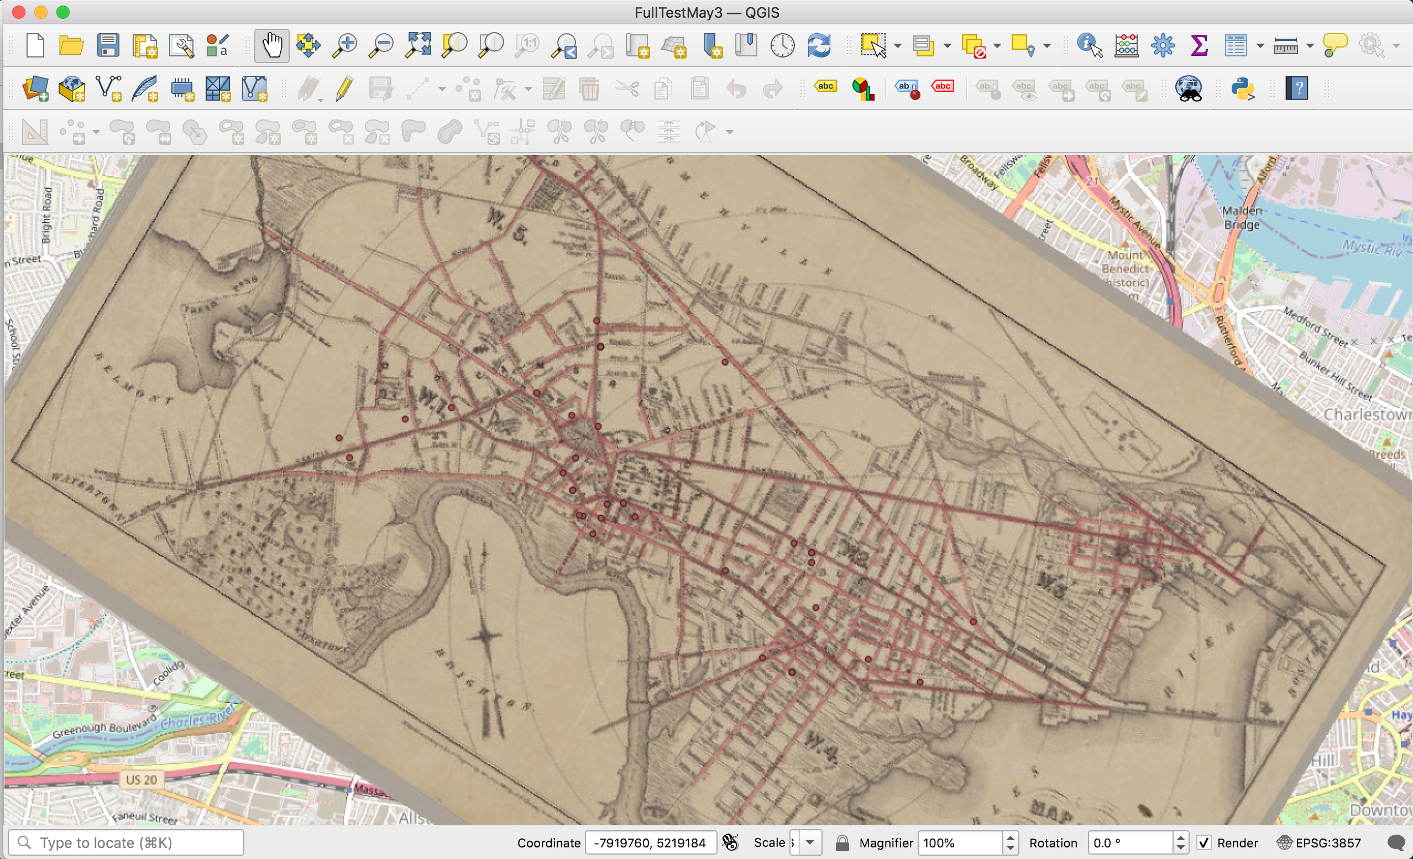1413x859 pixels.
Task: Click the Coordinate input field
Action: (650, 842)
